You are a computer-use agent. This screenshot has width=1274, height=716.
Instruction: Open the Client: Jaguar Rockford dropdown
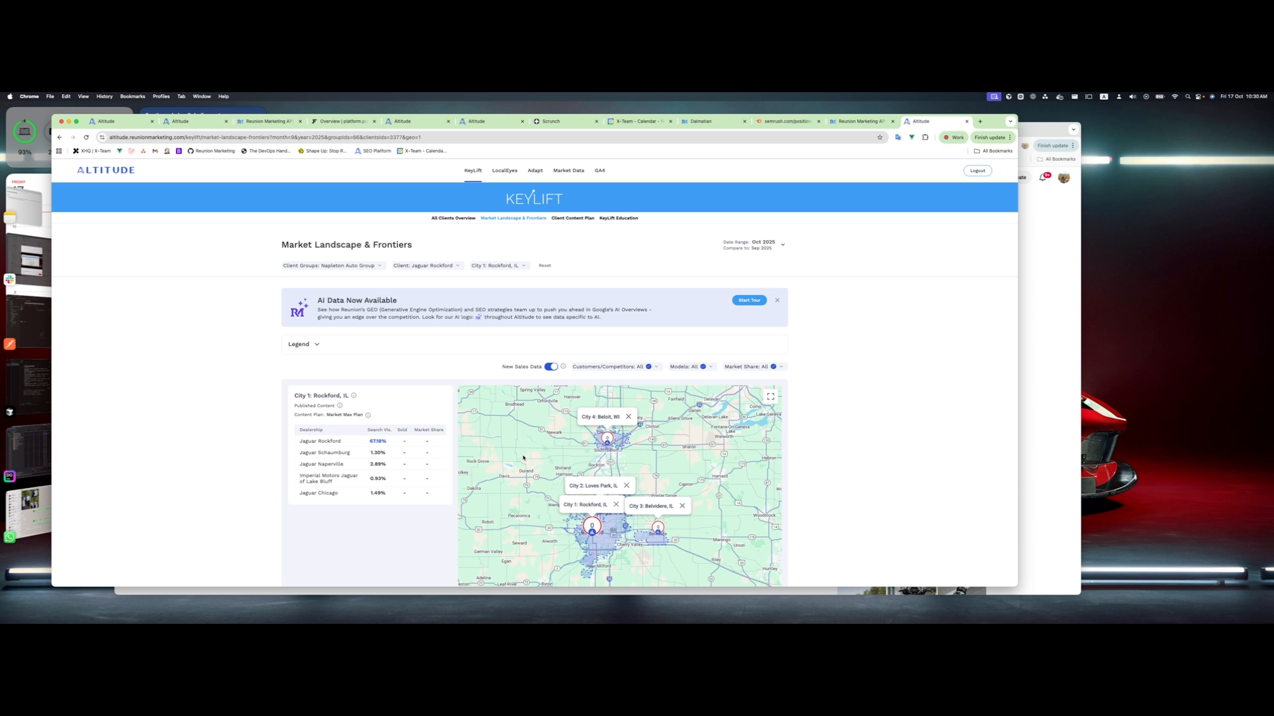427,265
